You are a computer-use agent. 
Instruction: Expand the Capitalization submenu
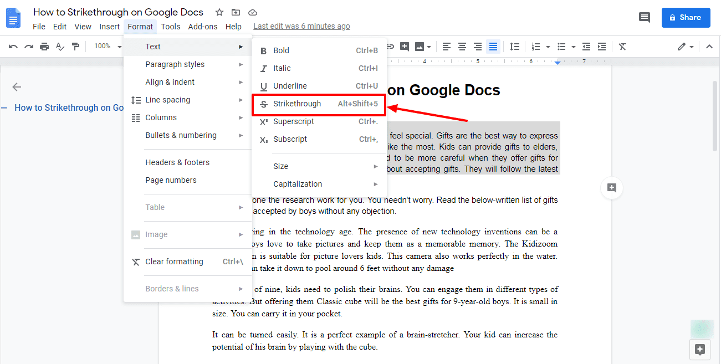tap(319, 184)
